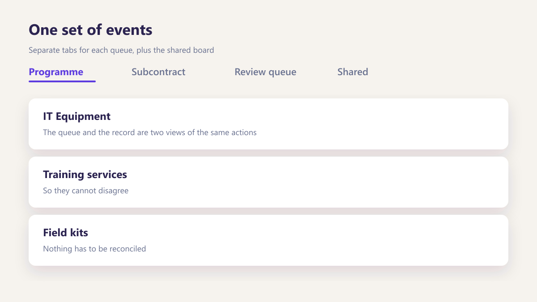Click the 'Separate tabs for each queue' subtitle

(x=121, y=50)
